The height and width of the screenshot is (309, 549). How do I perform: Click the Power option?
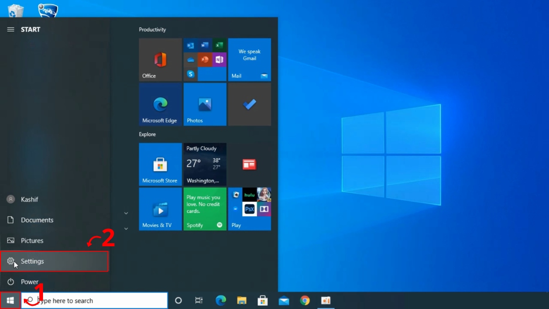coord(29,282)
